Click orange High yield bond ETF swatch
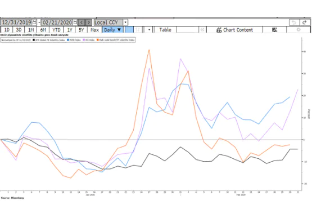312x218 pixels. pos(98,40)
